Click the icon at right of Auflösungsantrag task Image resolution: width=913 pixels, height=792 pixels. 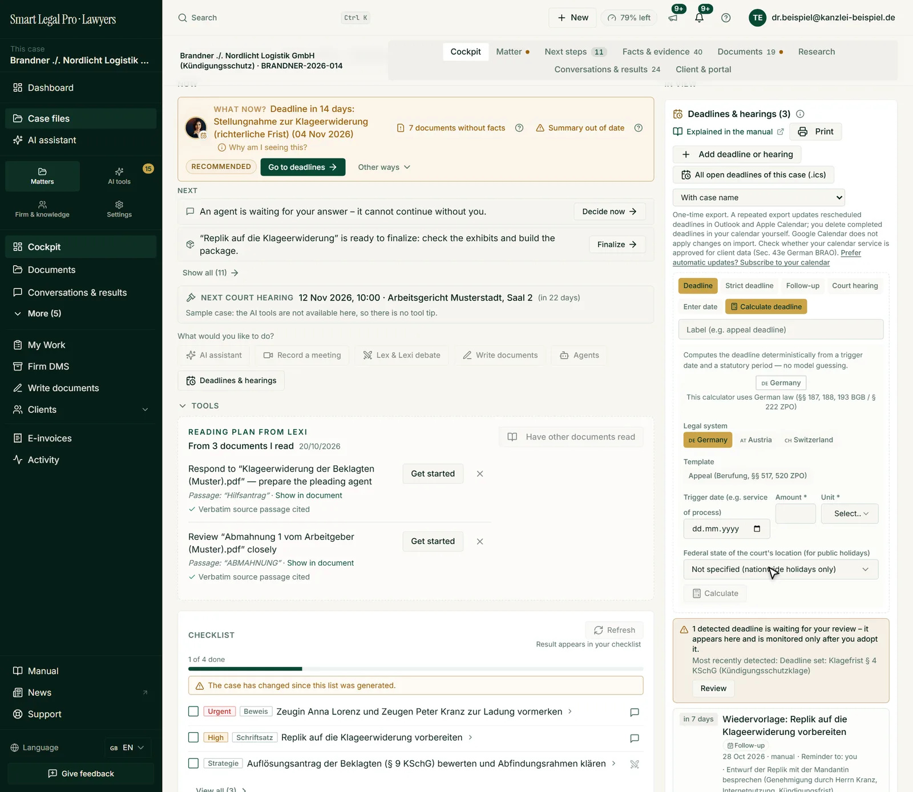click(x=634, y=764)
